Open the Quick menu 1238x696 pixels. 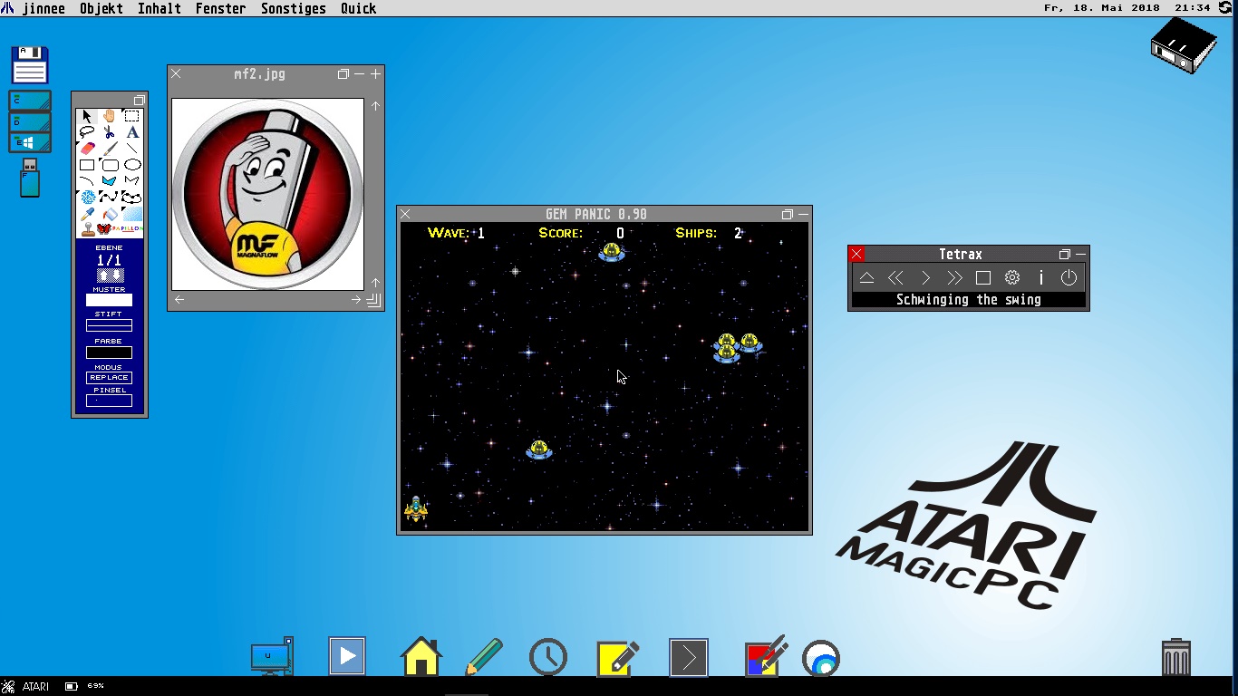[359, 8]
